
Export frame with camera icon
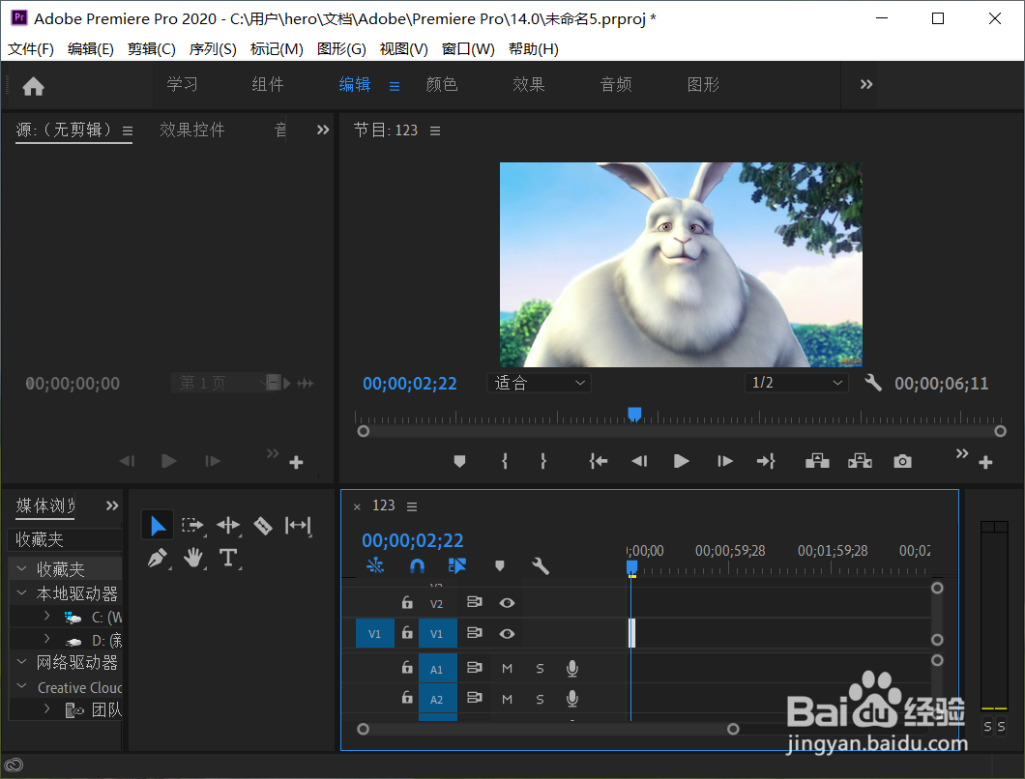click(x=903, y=461)
